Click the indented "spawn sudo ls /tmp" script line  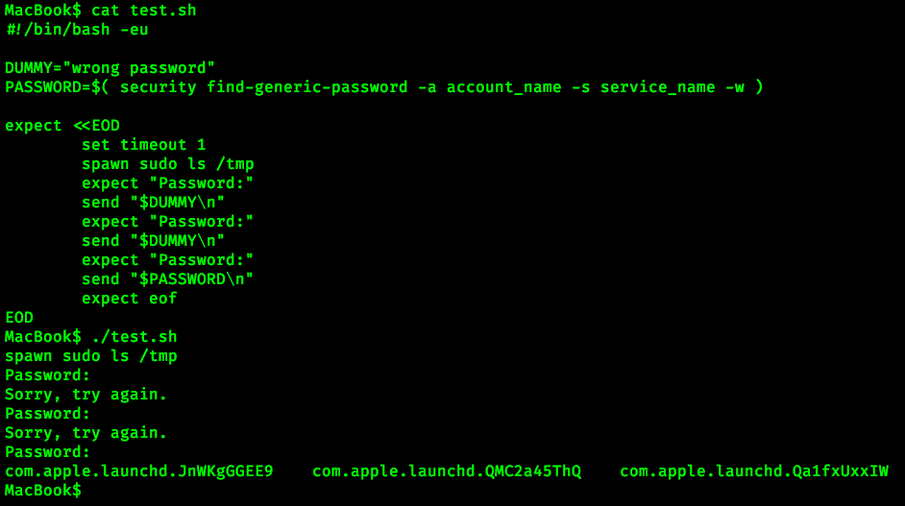[167, 164]
